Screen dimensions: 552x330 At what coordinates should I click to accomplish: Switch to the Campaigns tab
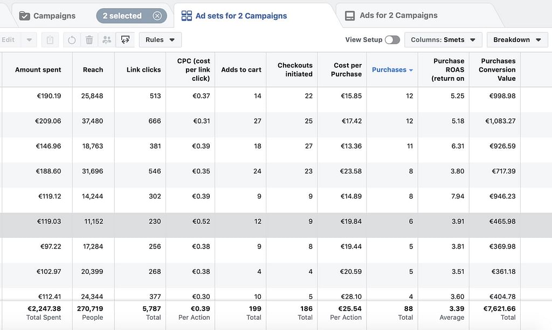[x=54, y=16]
